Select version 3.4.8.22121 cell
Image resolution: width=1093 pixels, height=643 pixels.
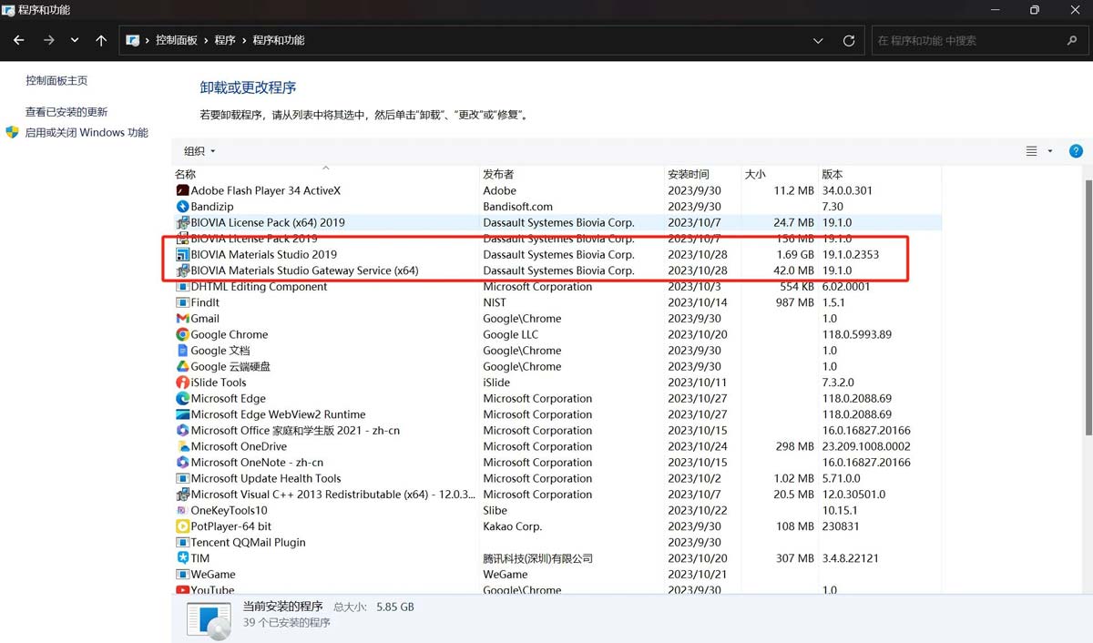pyautogui.click(x=851, y=558)
